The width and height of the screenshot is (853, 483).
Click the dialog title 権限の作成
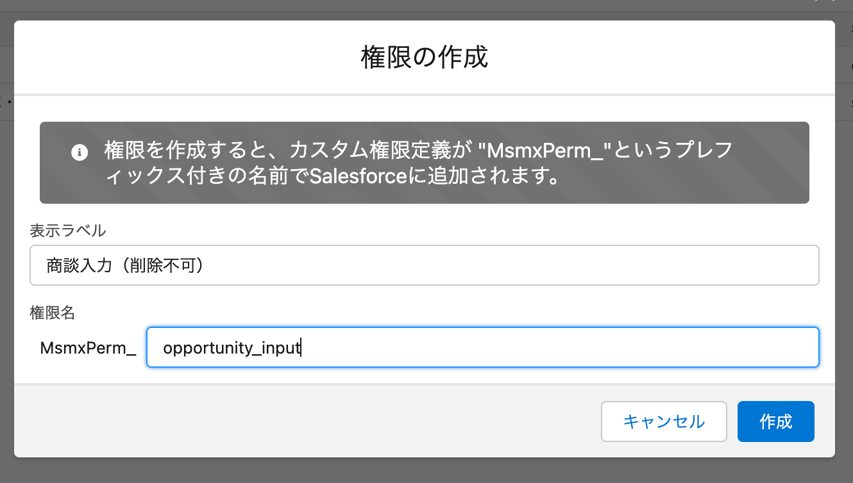tap(425, 57)
